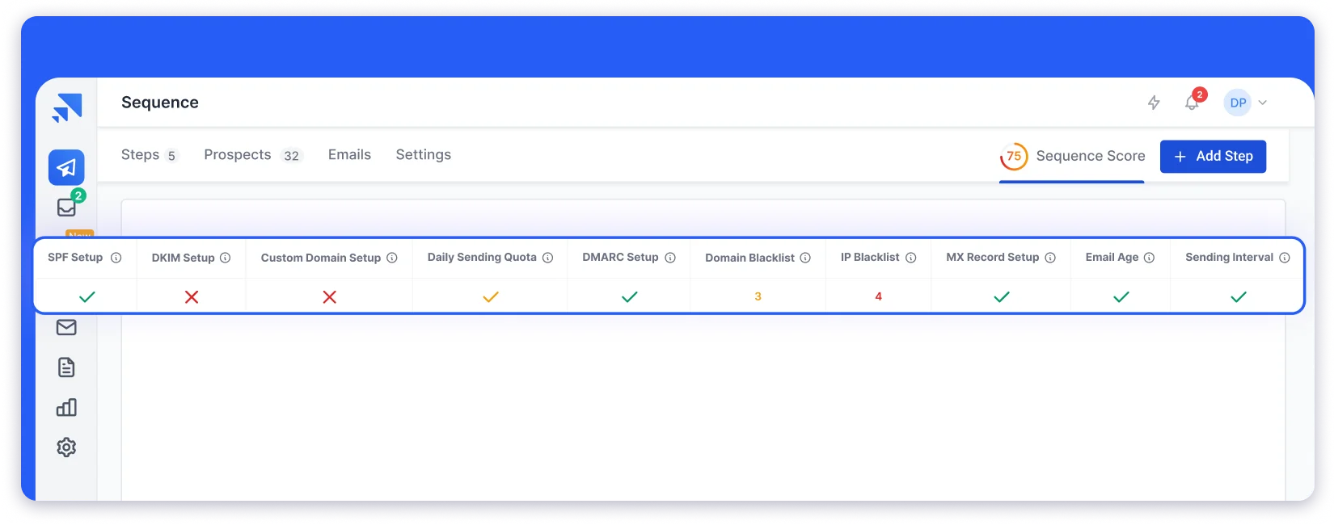Click the yellow check under Daily Sending Quota

coord(491,297)
